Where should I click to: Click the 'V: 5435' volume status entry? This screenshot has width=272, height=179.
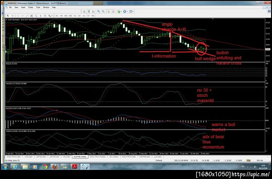coord(238,160)
